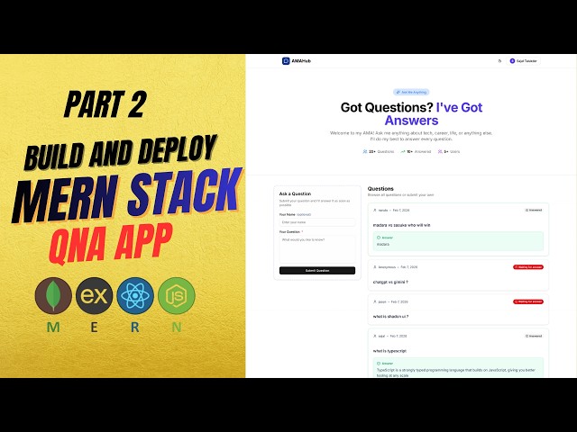The height and width of the screenshot is (432, 577).
Task: Click the React atom logo icon
Action: point(135,296)
